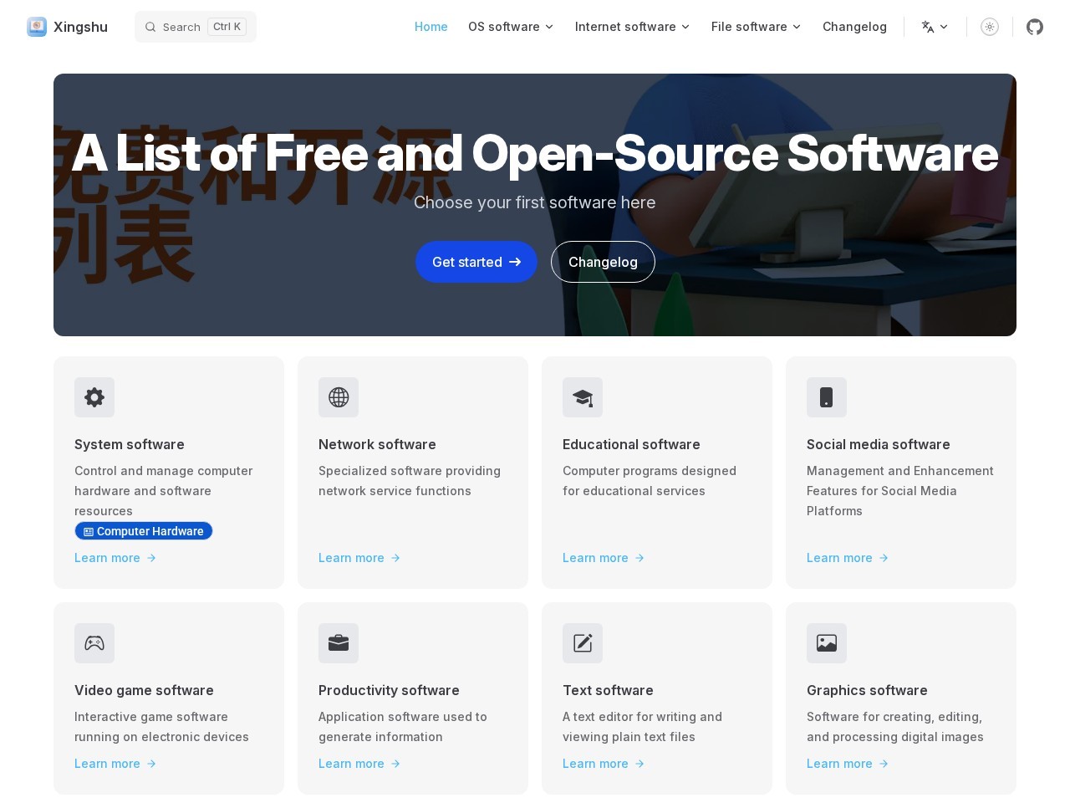Expand the File software menu

pos(756,27)
